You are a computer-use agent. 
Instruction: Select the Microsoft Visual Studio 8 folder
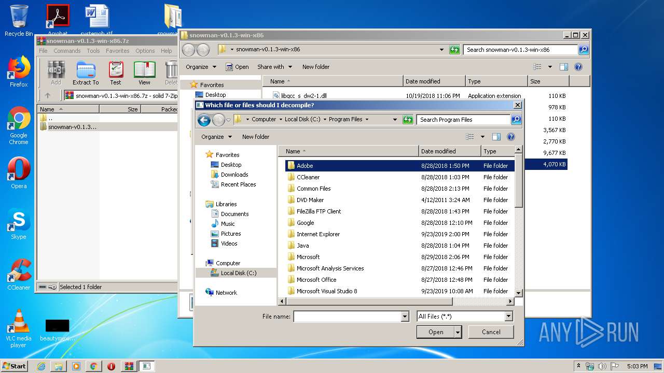399,291
